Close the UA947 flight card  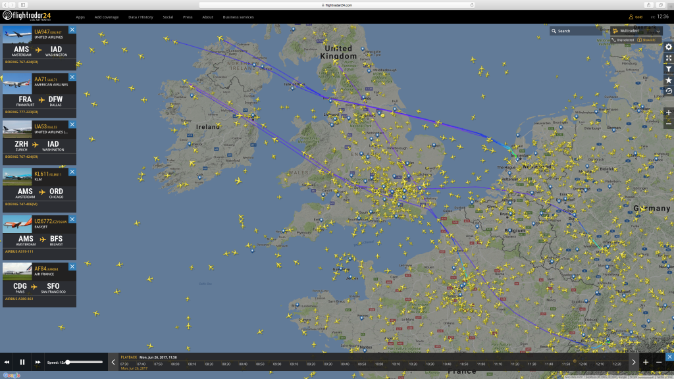72,30
